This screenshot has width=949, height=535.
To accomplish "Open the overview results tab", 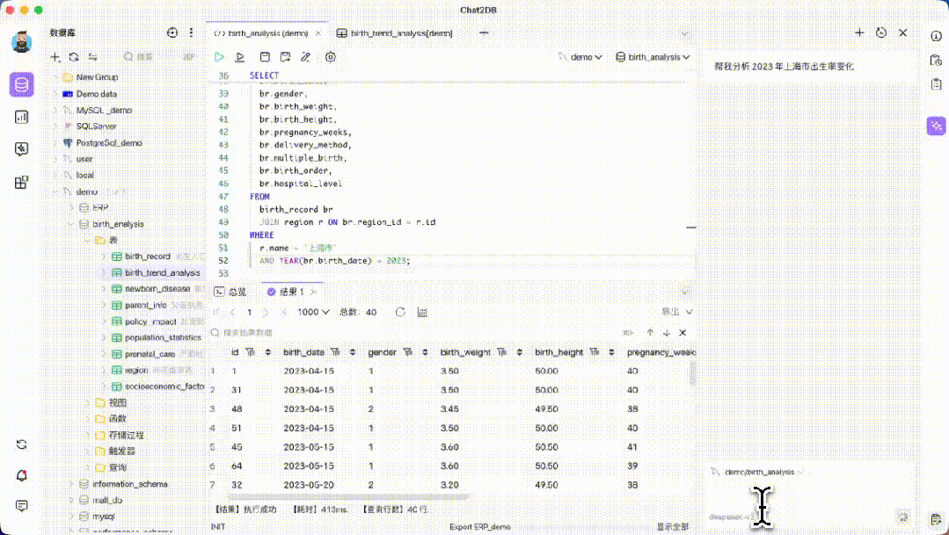I will [230, 292].
